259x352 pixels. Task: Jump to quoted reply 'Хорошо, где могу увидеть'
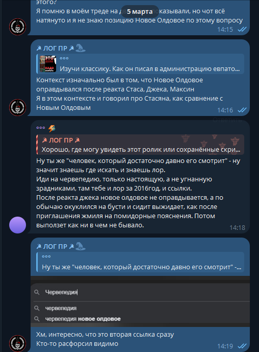(140, 145)
